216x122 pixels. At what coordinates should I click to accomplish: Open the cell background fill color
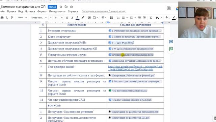pyautogui.click(x=168, y=18)
